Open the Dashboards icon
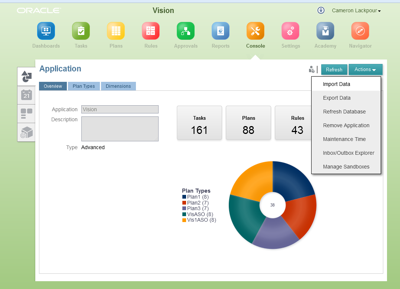The image size is (400, 289). point(46,31)
